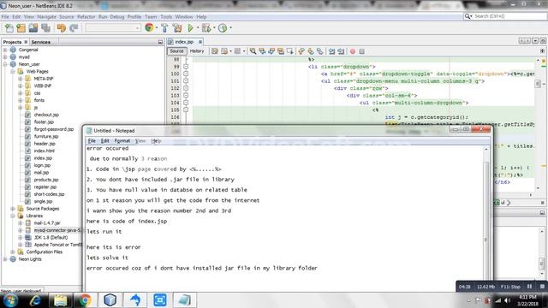Expand the Configuration Files node
The height and width of the screenshot is (308, 548).
pyautogui.click(x=13, y=252)
